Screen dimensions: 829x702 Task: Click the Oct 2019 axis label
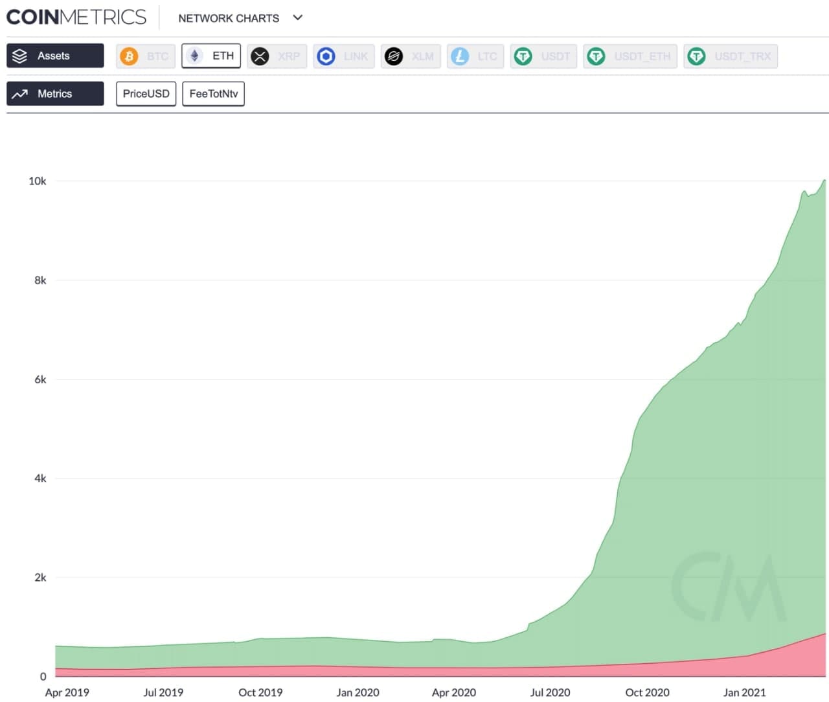point(260,692)
